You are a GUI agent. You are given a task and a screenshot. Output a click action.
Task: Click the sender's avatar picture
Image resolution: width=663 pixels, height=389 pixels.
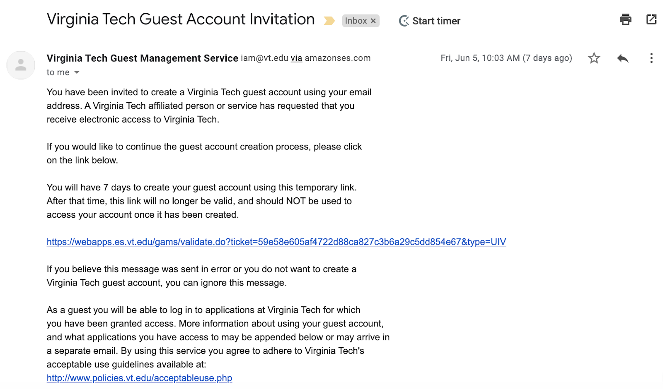coord(21,65)
